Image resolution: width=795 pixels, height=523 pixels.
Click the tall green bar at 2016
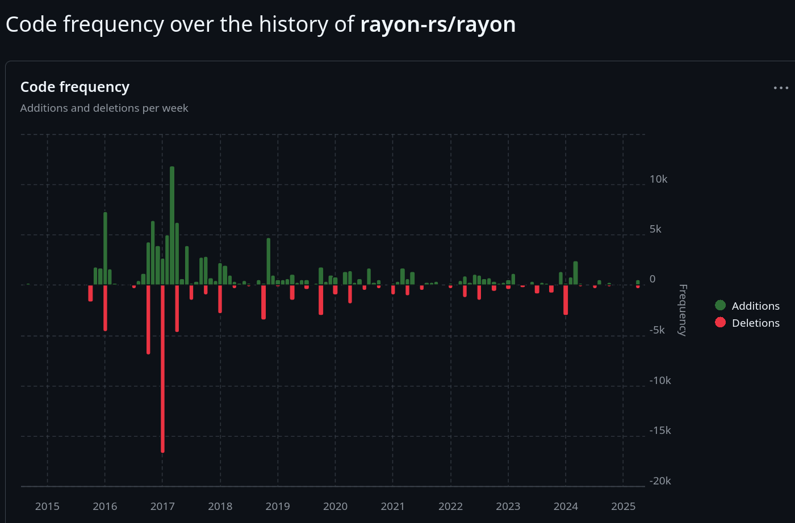pos(105,248)
